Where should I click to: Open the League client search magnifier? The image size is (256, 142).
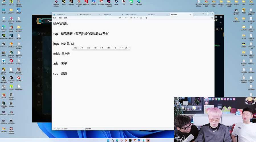coord(222,29)
